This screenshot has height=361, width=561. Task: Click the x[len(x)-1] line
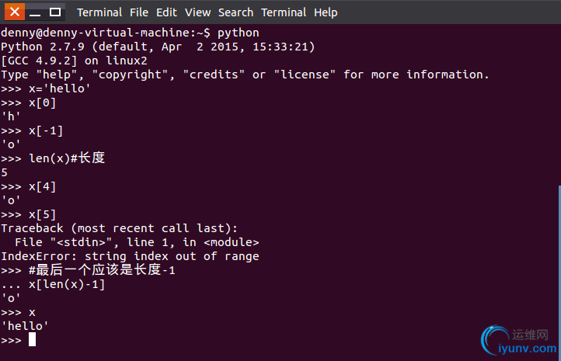[x=53, y=284]
